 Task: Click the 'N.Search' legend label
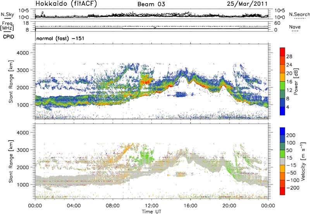pos(299,14)
